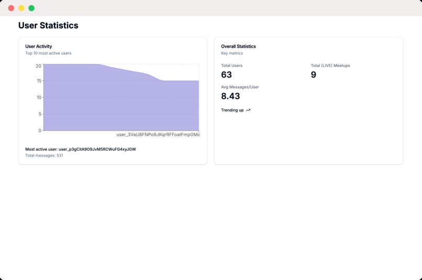Click the 'Total messages: 531' text

click(x=44, y=155)
